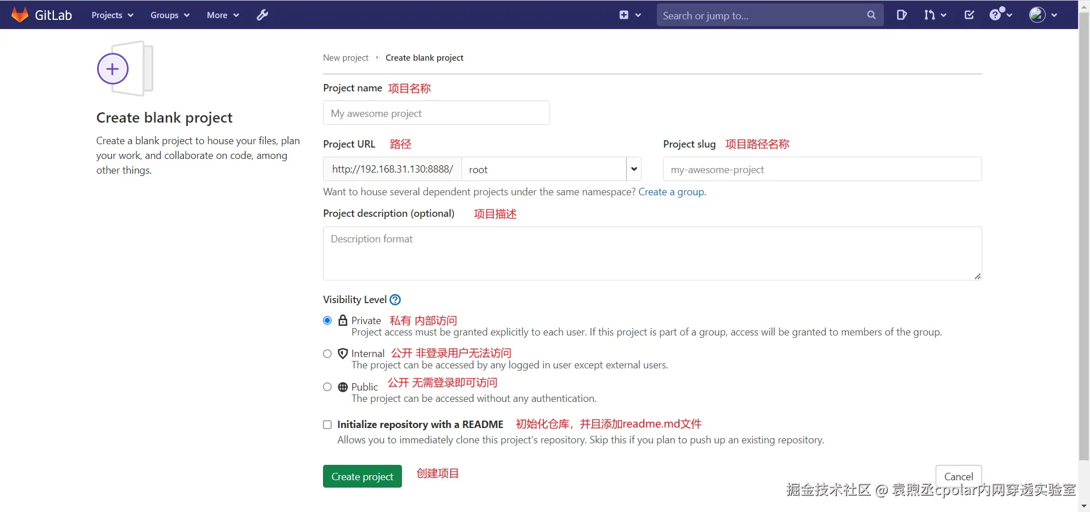Click the Visibility Level help icon
Screen dimensions: 1090x512
pos(395,300)
